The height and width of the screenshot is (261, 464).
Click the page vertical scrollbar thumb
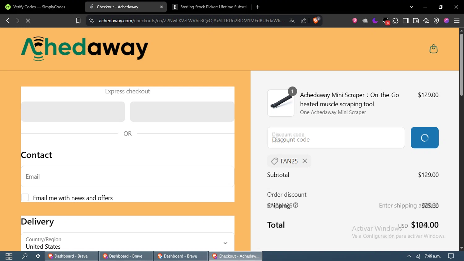462,65
